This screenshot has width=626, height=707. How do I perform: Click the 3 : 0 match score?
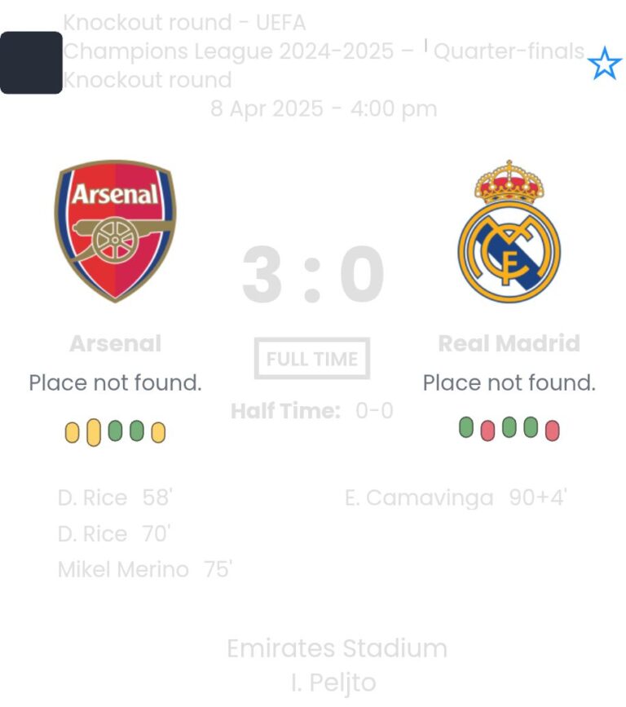[x=313, y=275]
